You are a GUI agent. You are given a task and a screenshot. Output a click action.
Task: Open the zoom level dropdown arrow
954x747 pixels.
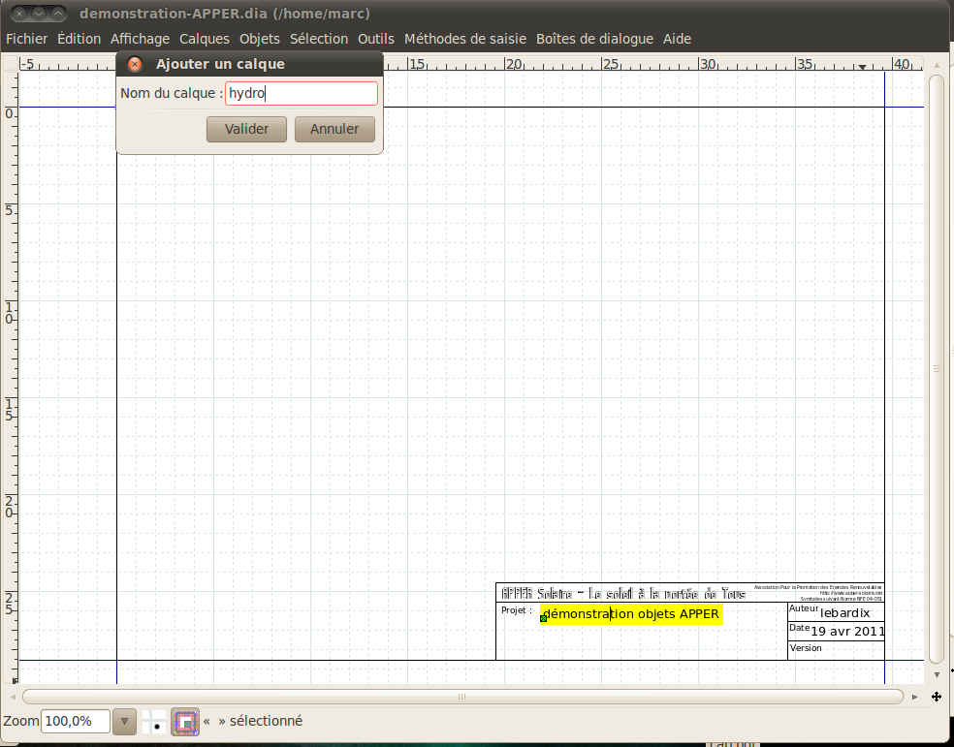tap(124, 721)
